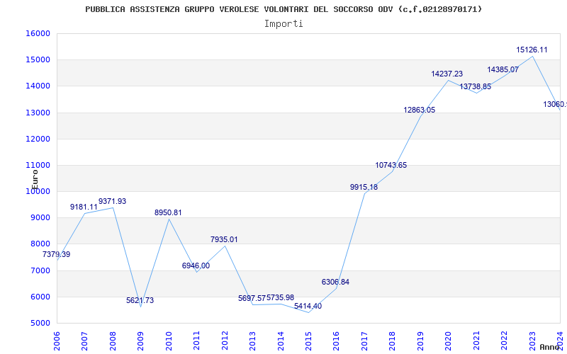The image size is (567, 354).
Task: Click x-axis year 2017
Action: (364, 340)
